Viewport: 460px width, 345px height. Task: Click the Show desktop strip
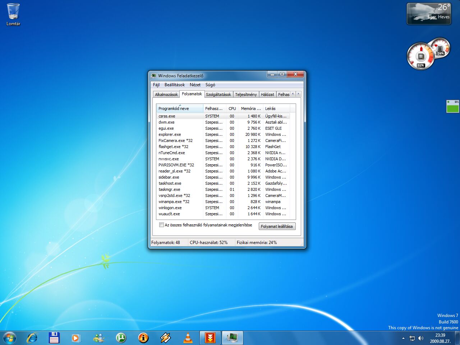coord(457,338)
